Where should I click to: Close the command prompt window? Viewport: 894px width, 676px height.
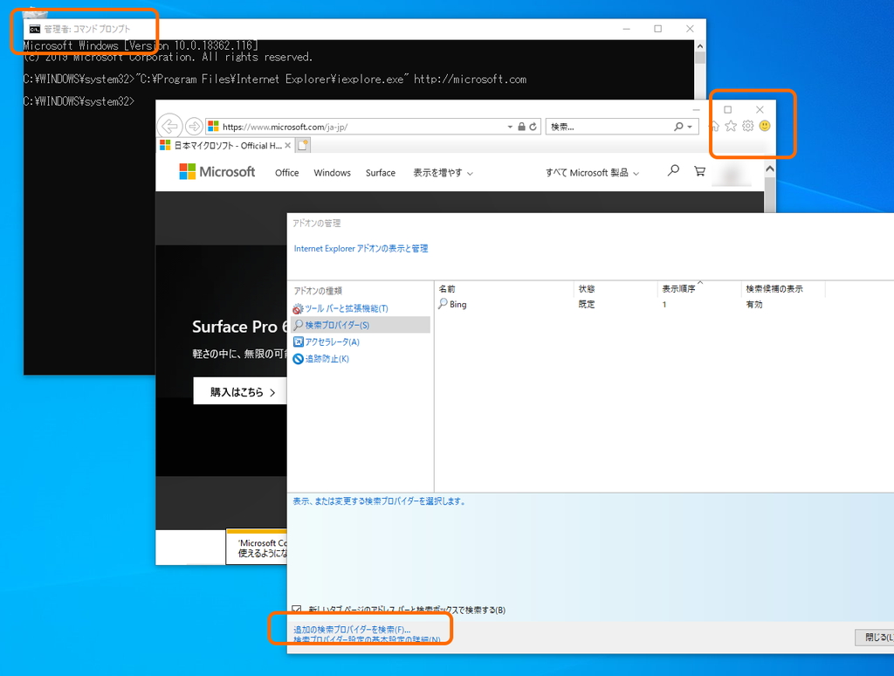click(690, 29)
